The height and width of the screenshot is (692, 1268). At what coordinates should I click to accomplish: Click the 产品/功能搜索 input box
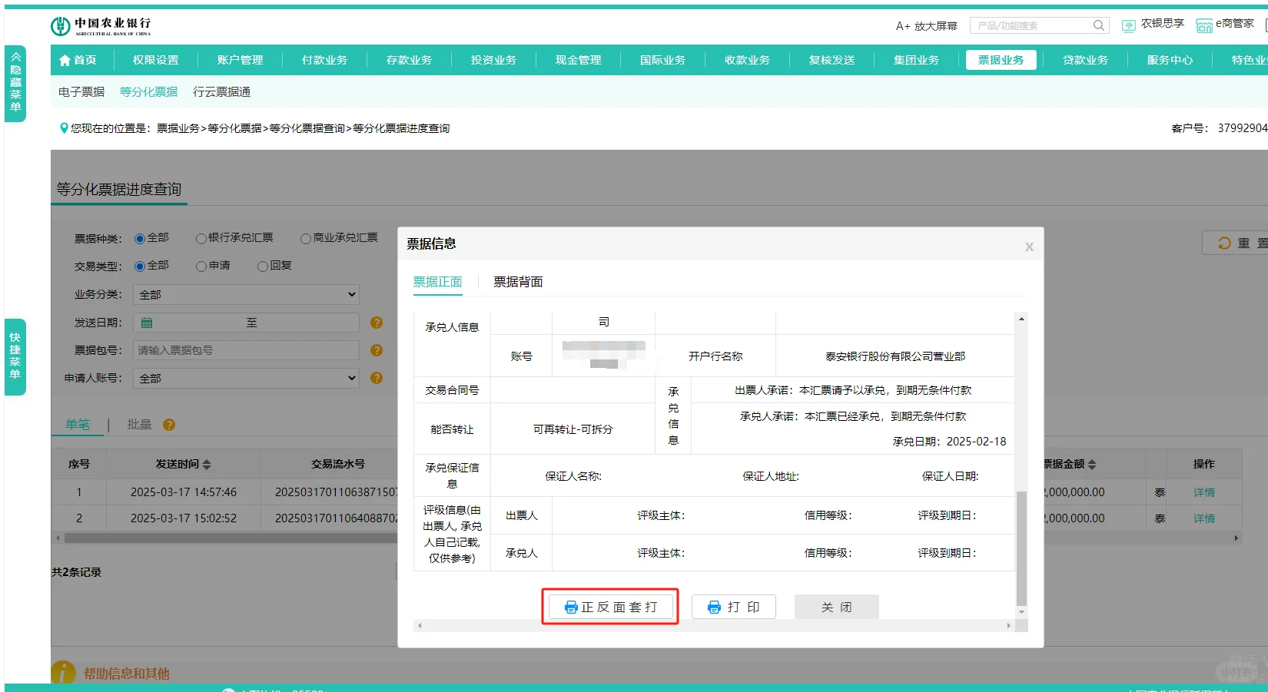1030,25
